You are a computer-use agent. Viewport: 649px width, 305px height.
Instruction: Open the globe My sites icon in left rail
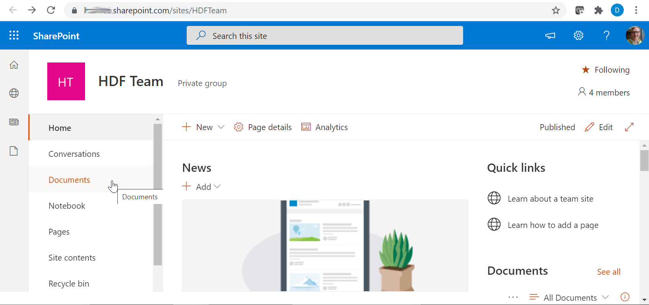click(x=14, y=93)
